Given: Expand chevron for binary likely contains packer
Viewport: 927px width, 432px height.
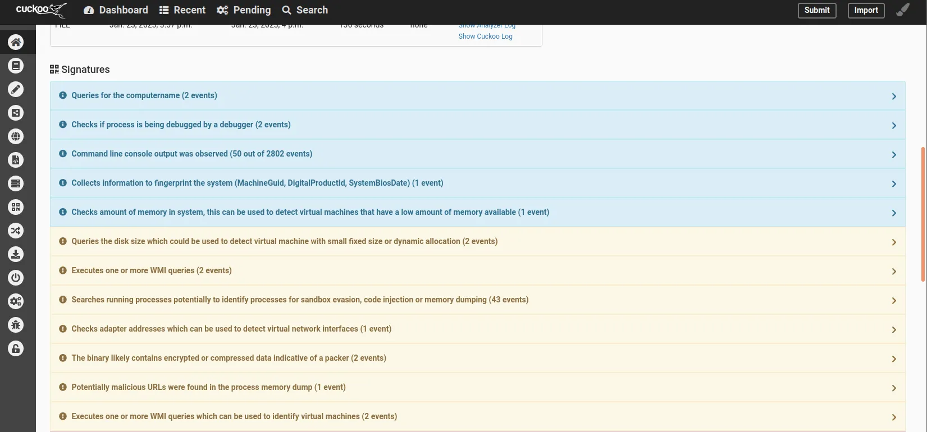Looking at the screenshot, I should click(894, 359).
